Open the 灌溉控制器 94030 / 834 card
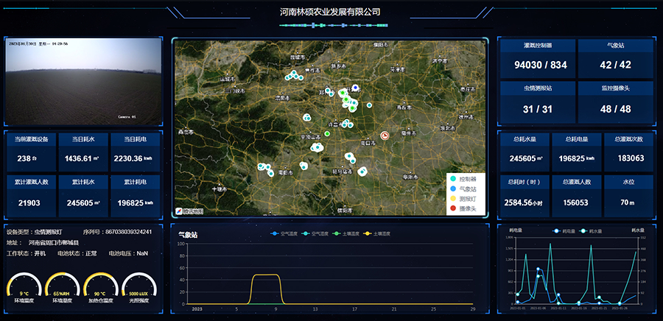 pyautogui.click(x=538, y=57)
